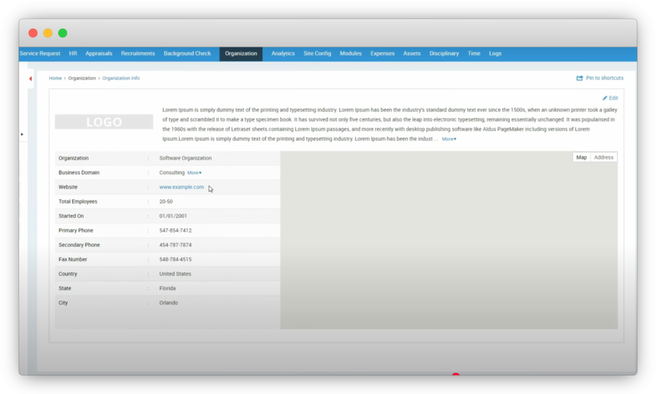The width and height of the screenshot is (656, 394).
Task: Open the Site Config menu
Action: tap(317, 54)
